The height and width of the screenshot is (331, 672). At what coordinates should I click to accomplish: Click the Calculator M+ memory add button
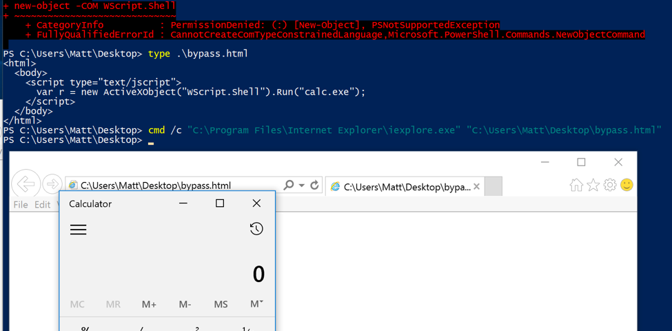pyautogui.click(x=149, y=304)
